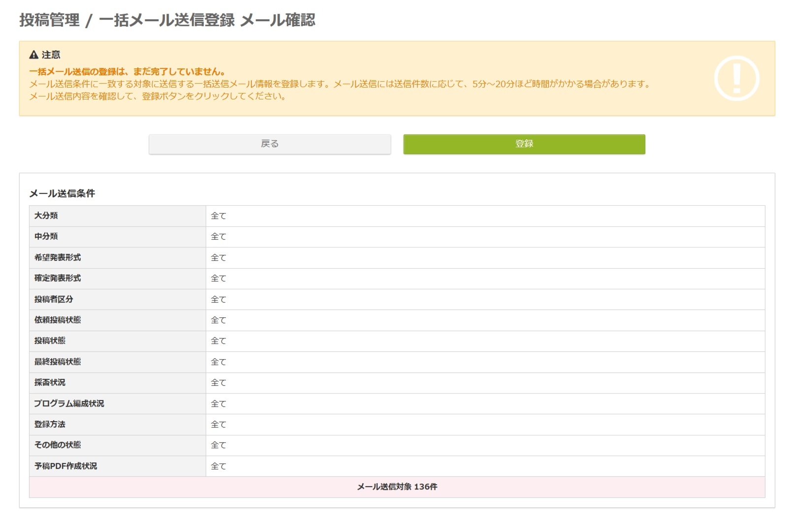Click the 最終投稿状態 row label
This screenshot has width=794, height=519.
tap(58, 362)
